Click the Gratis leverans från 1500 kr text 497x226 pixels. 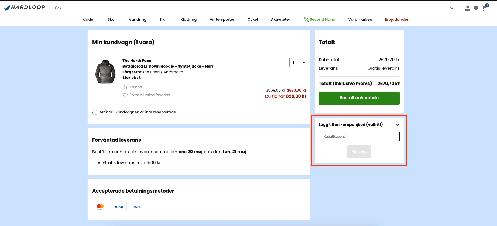(x=132, y=162)
